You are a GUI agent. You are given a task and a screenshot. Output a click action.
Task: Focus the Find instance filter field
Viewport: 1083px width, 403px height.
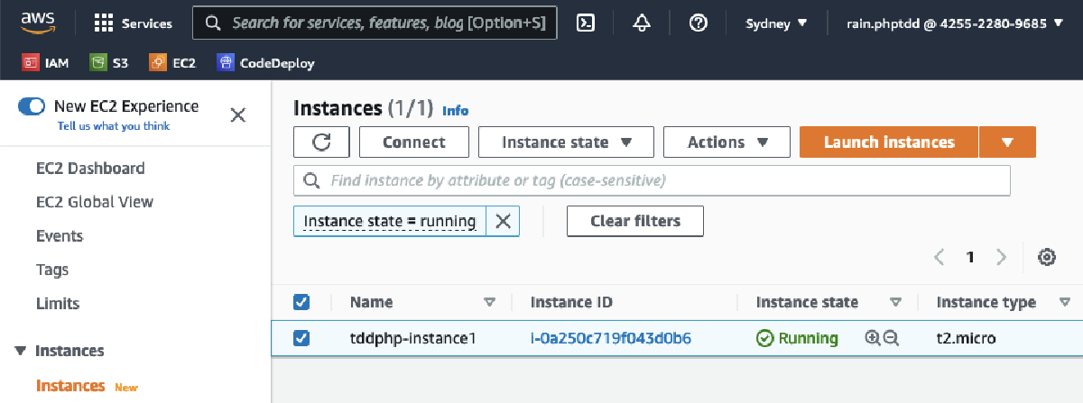pyautogui.click(x=652, y=180)
